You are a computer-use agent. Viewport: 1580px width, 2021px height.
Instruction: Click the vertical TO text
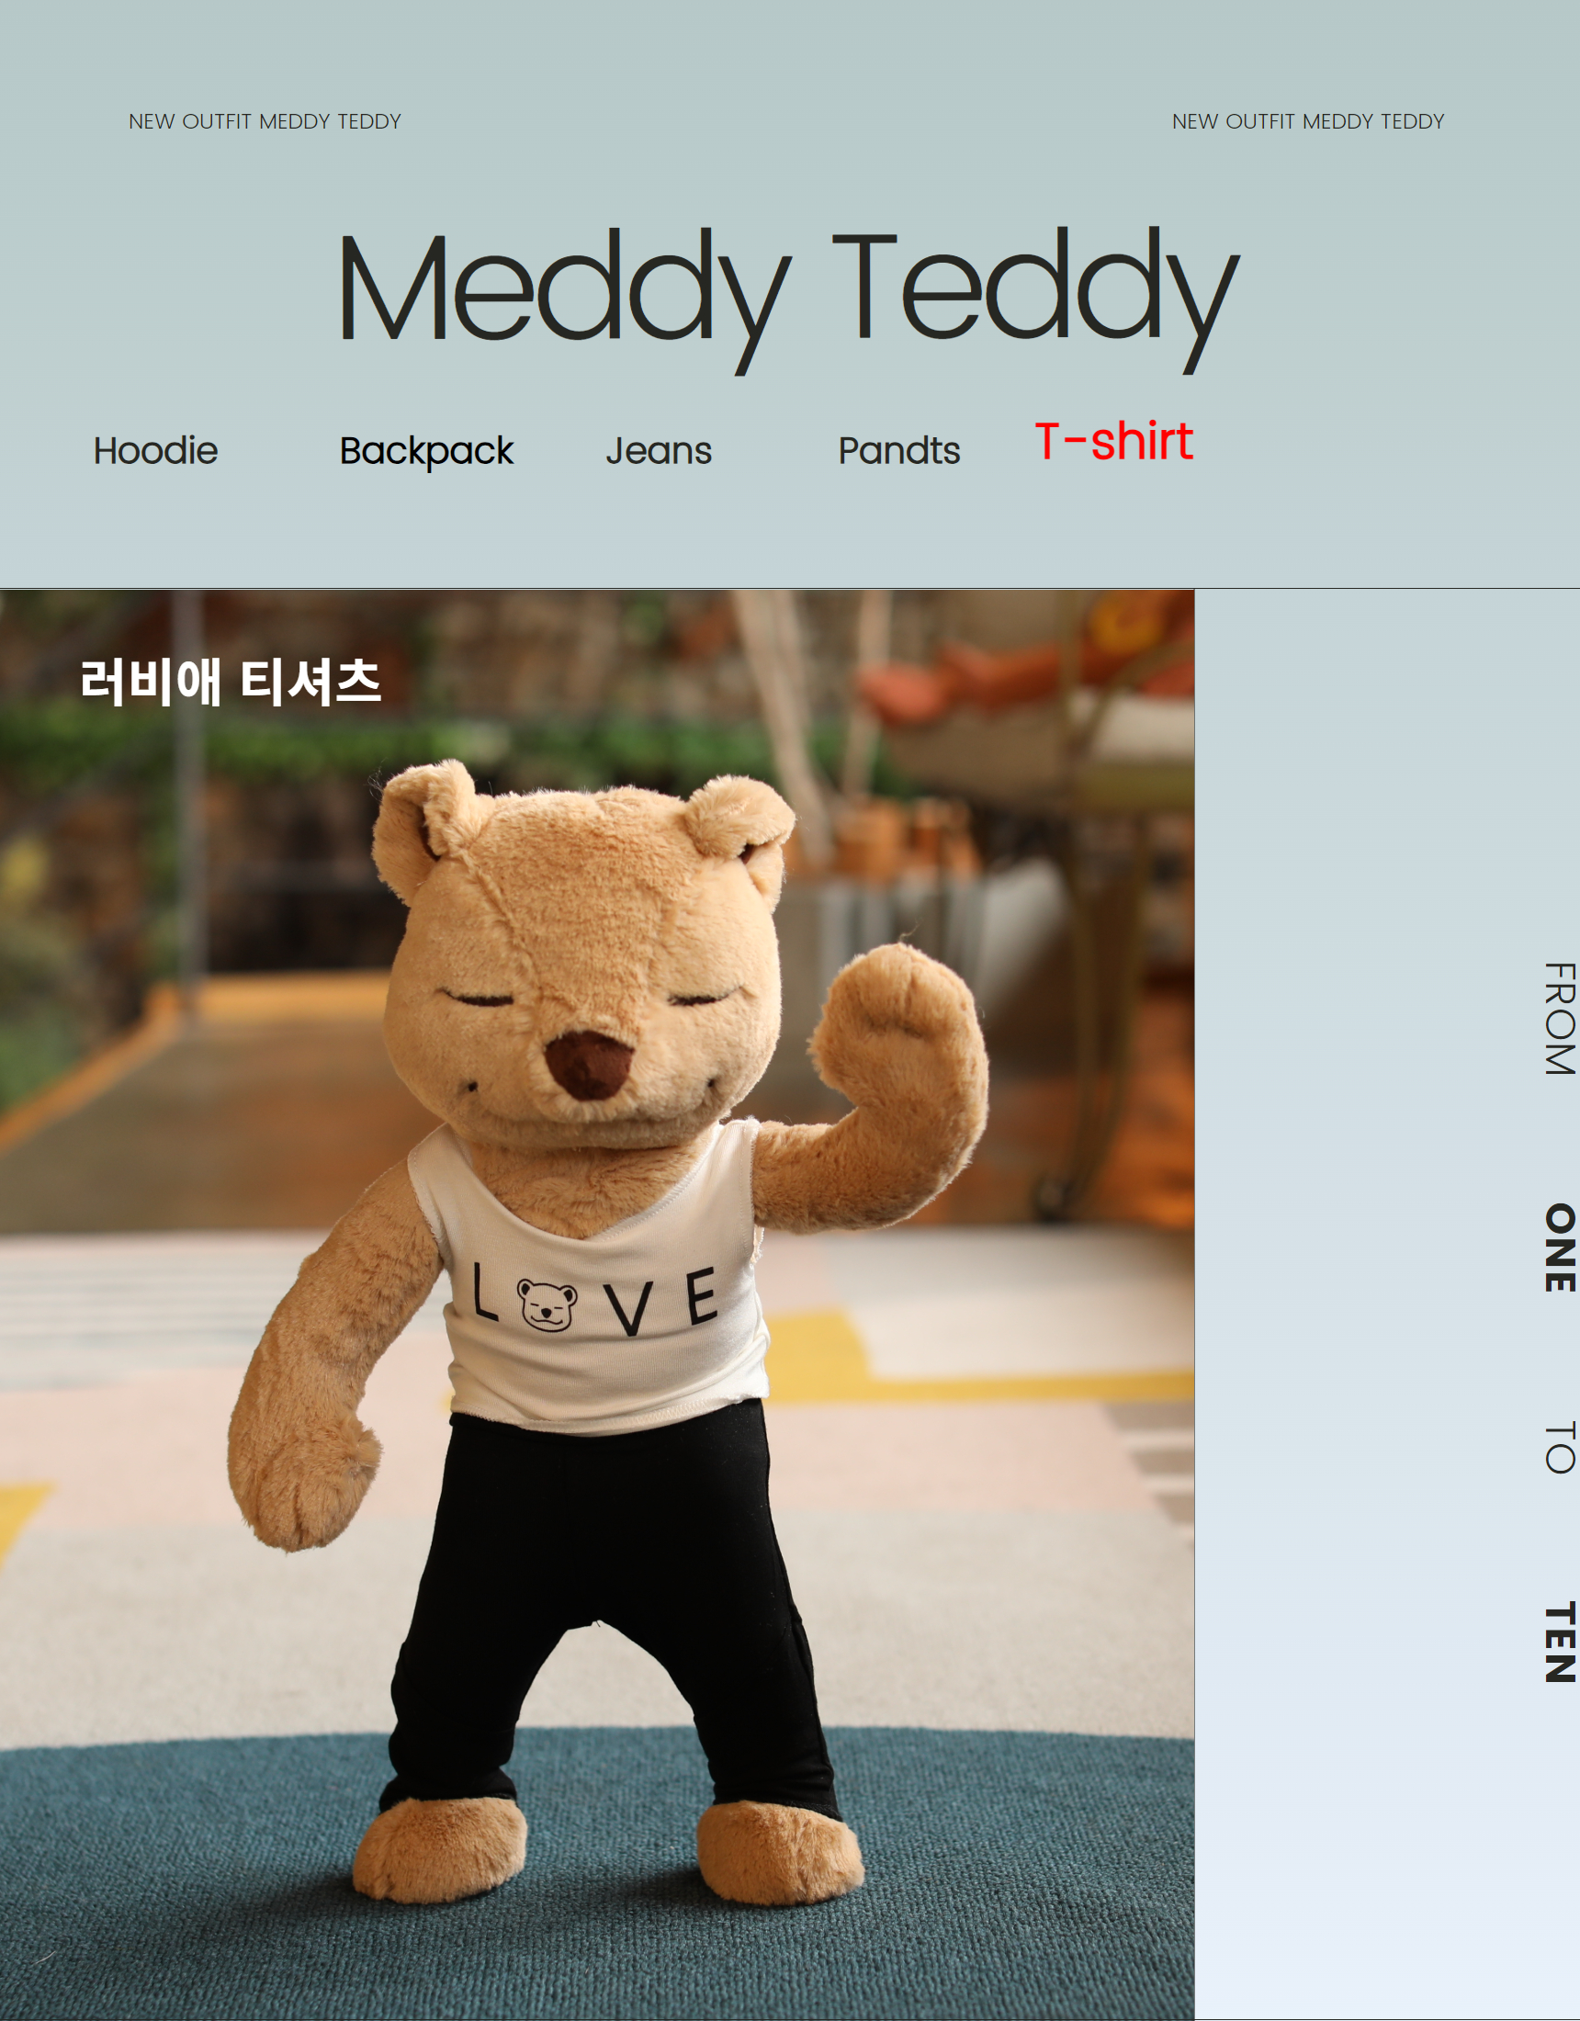[1560, 1447]
